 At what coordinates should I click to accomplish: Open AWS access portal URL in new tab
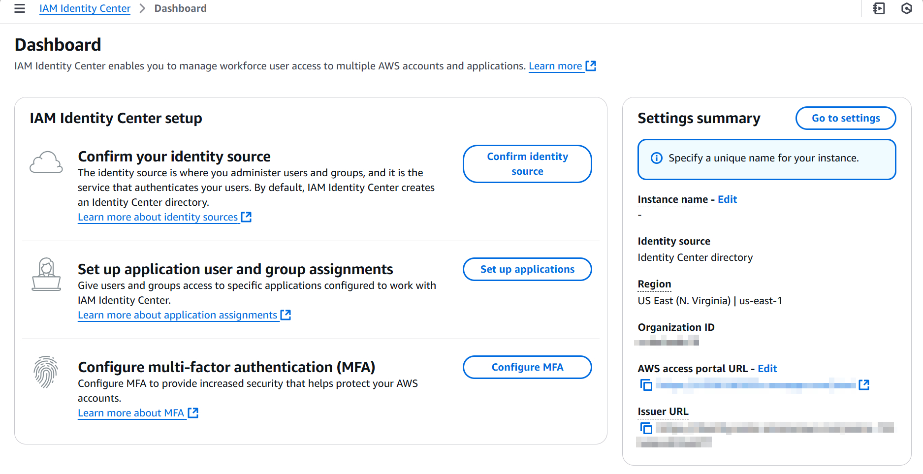pos(864,385)
